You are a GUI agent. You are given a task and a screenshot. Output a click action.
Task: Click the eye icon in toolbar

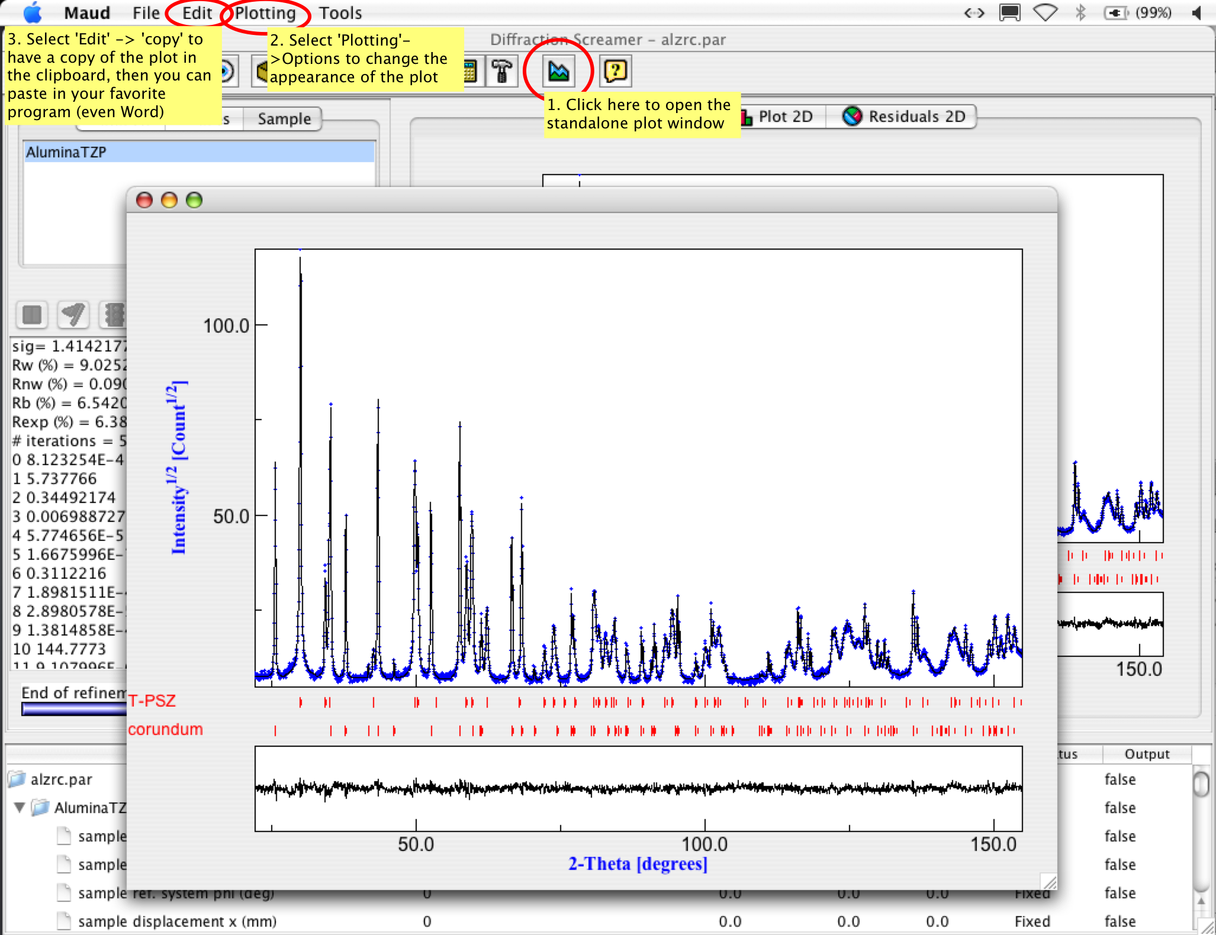point(228,72)
